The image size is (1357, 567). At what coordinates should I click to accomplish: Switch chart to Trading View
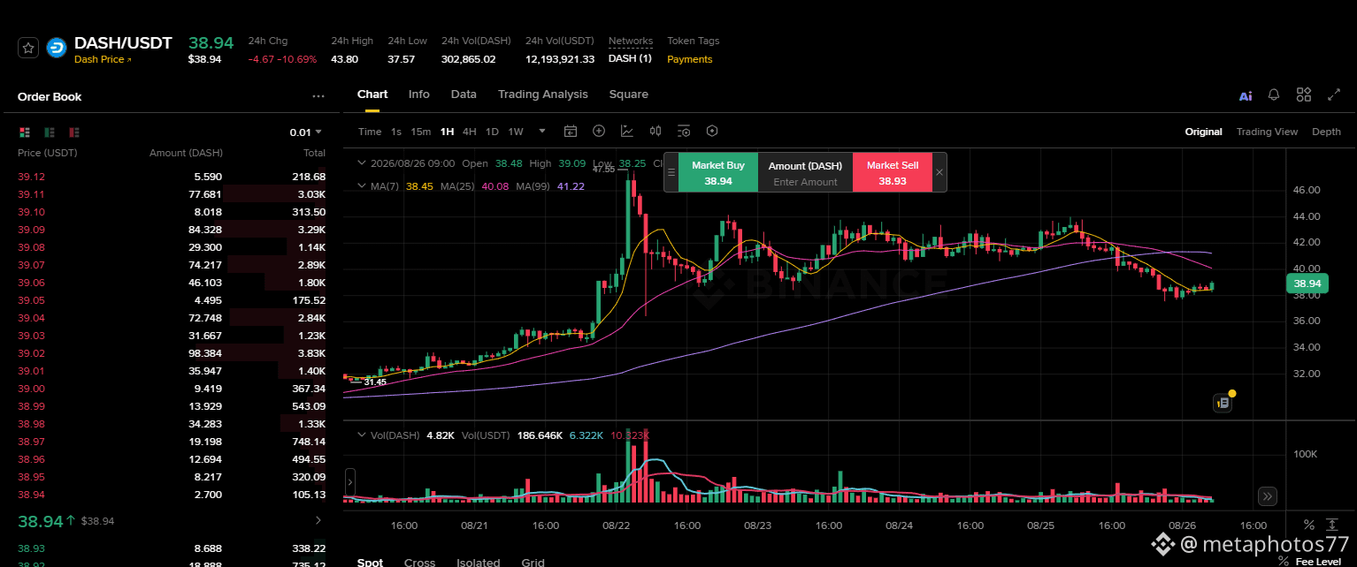pyautogui.click(x=1267, y=132)
